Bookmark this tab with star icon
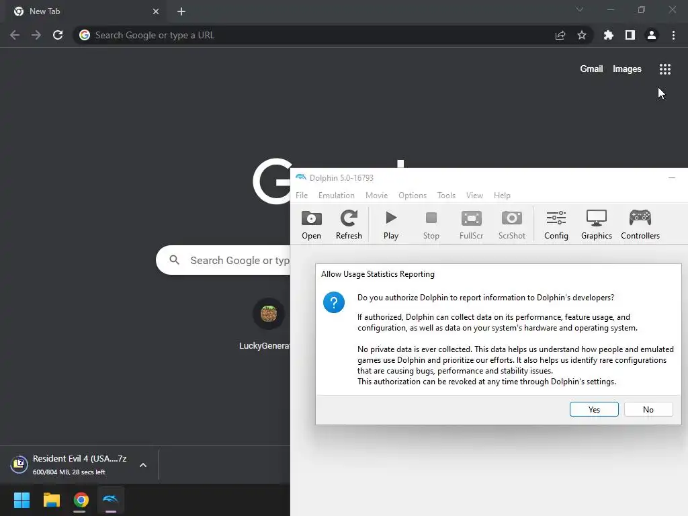 581,35
